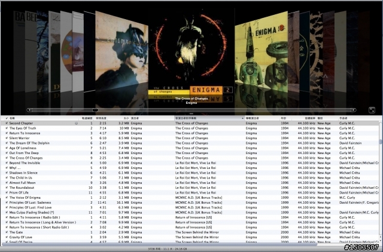The width and height of the screenshot is (383, 252).
Task: Select The Dream Of The Dolphin row
Action: (190, 143)
